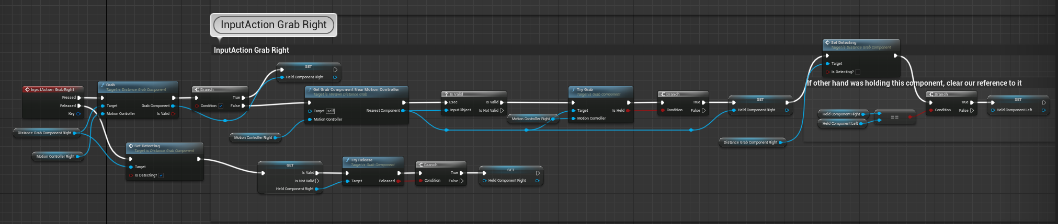Click the Pressed exec pin on InputAction GrabRight
This screenshot has width=1058, height=224.
click(79, 98)
